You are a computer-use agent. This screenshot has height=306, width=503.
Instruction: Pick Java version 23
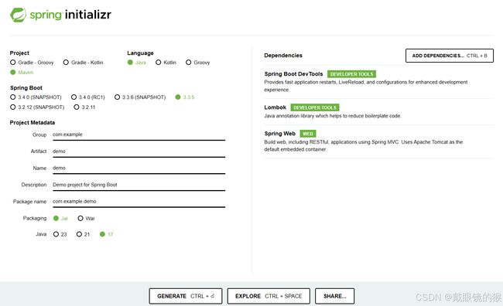pyautogui.click(x=60, y=234)
